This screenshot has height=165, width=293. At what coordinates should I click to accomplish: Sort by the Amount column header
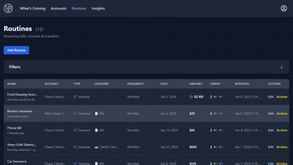[x=196, y=84]
